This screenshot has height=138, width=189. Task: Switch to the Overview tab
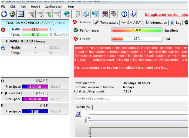83,22
